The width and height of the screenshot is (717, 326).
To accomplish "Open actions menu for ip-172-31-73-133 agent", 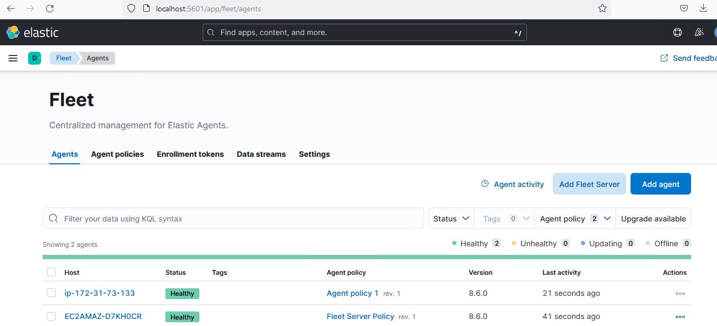I will [x=680, y=293].
